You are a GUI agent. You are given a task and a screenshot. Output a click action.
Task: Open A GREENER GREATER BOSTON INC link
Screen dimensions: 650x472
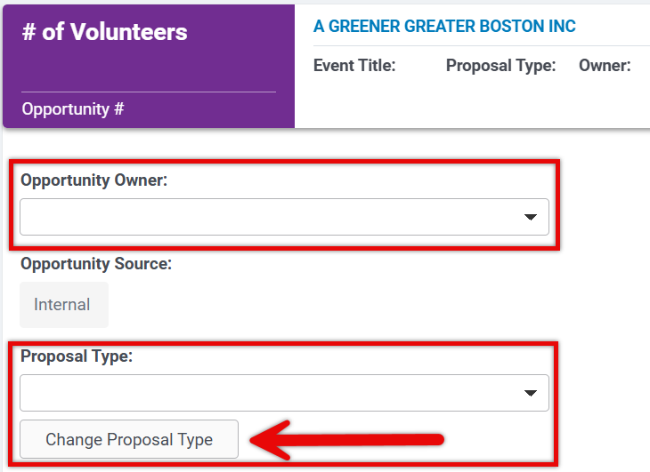[444, 26]
